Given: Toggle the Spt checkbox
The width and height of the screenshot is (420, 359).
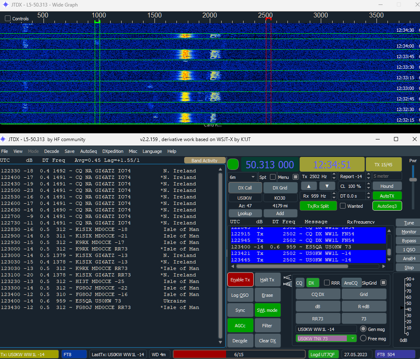Looking at the screenshot, I should pyautogui.click(x=273, y=177).
